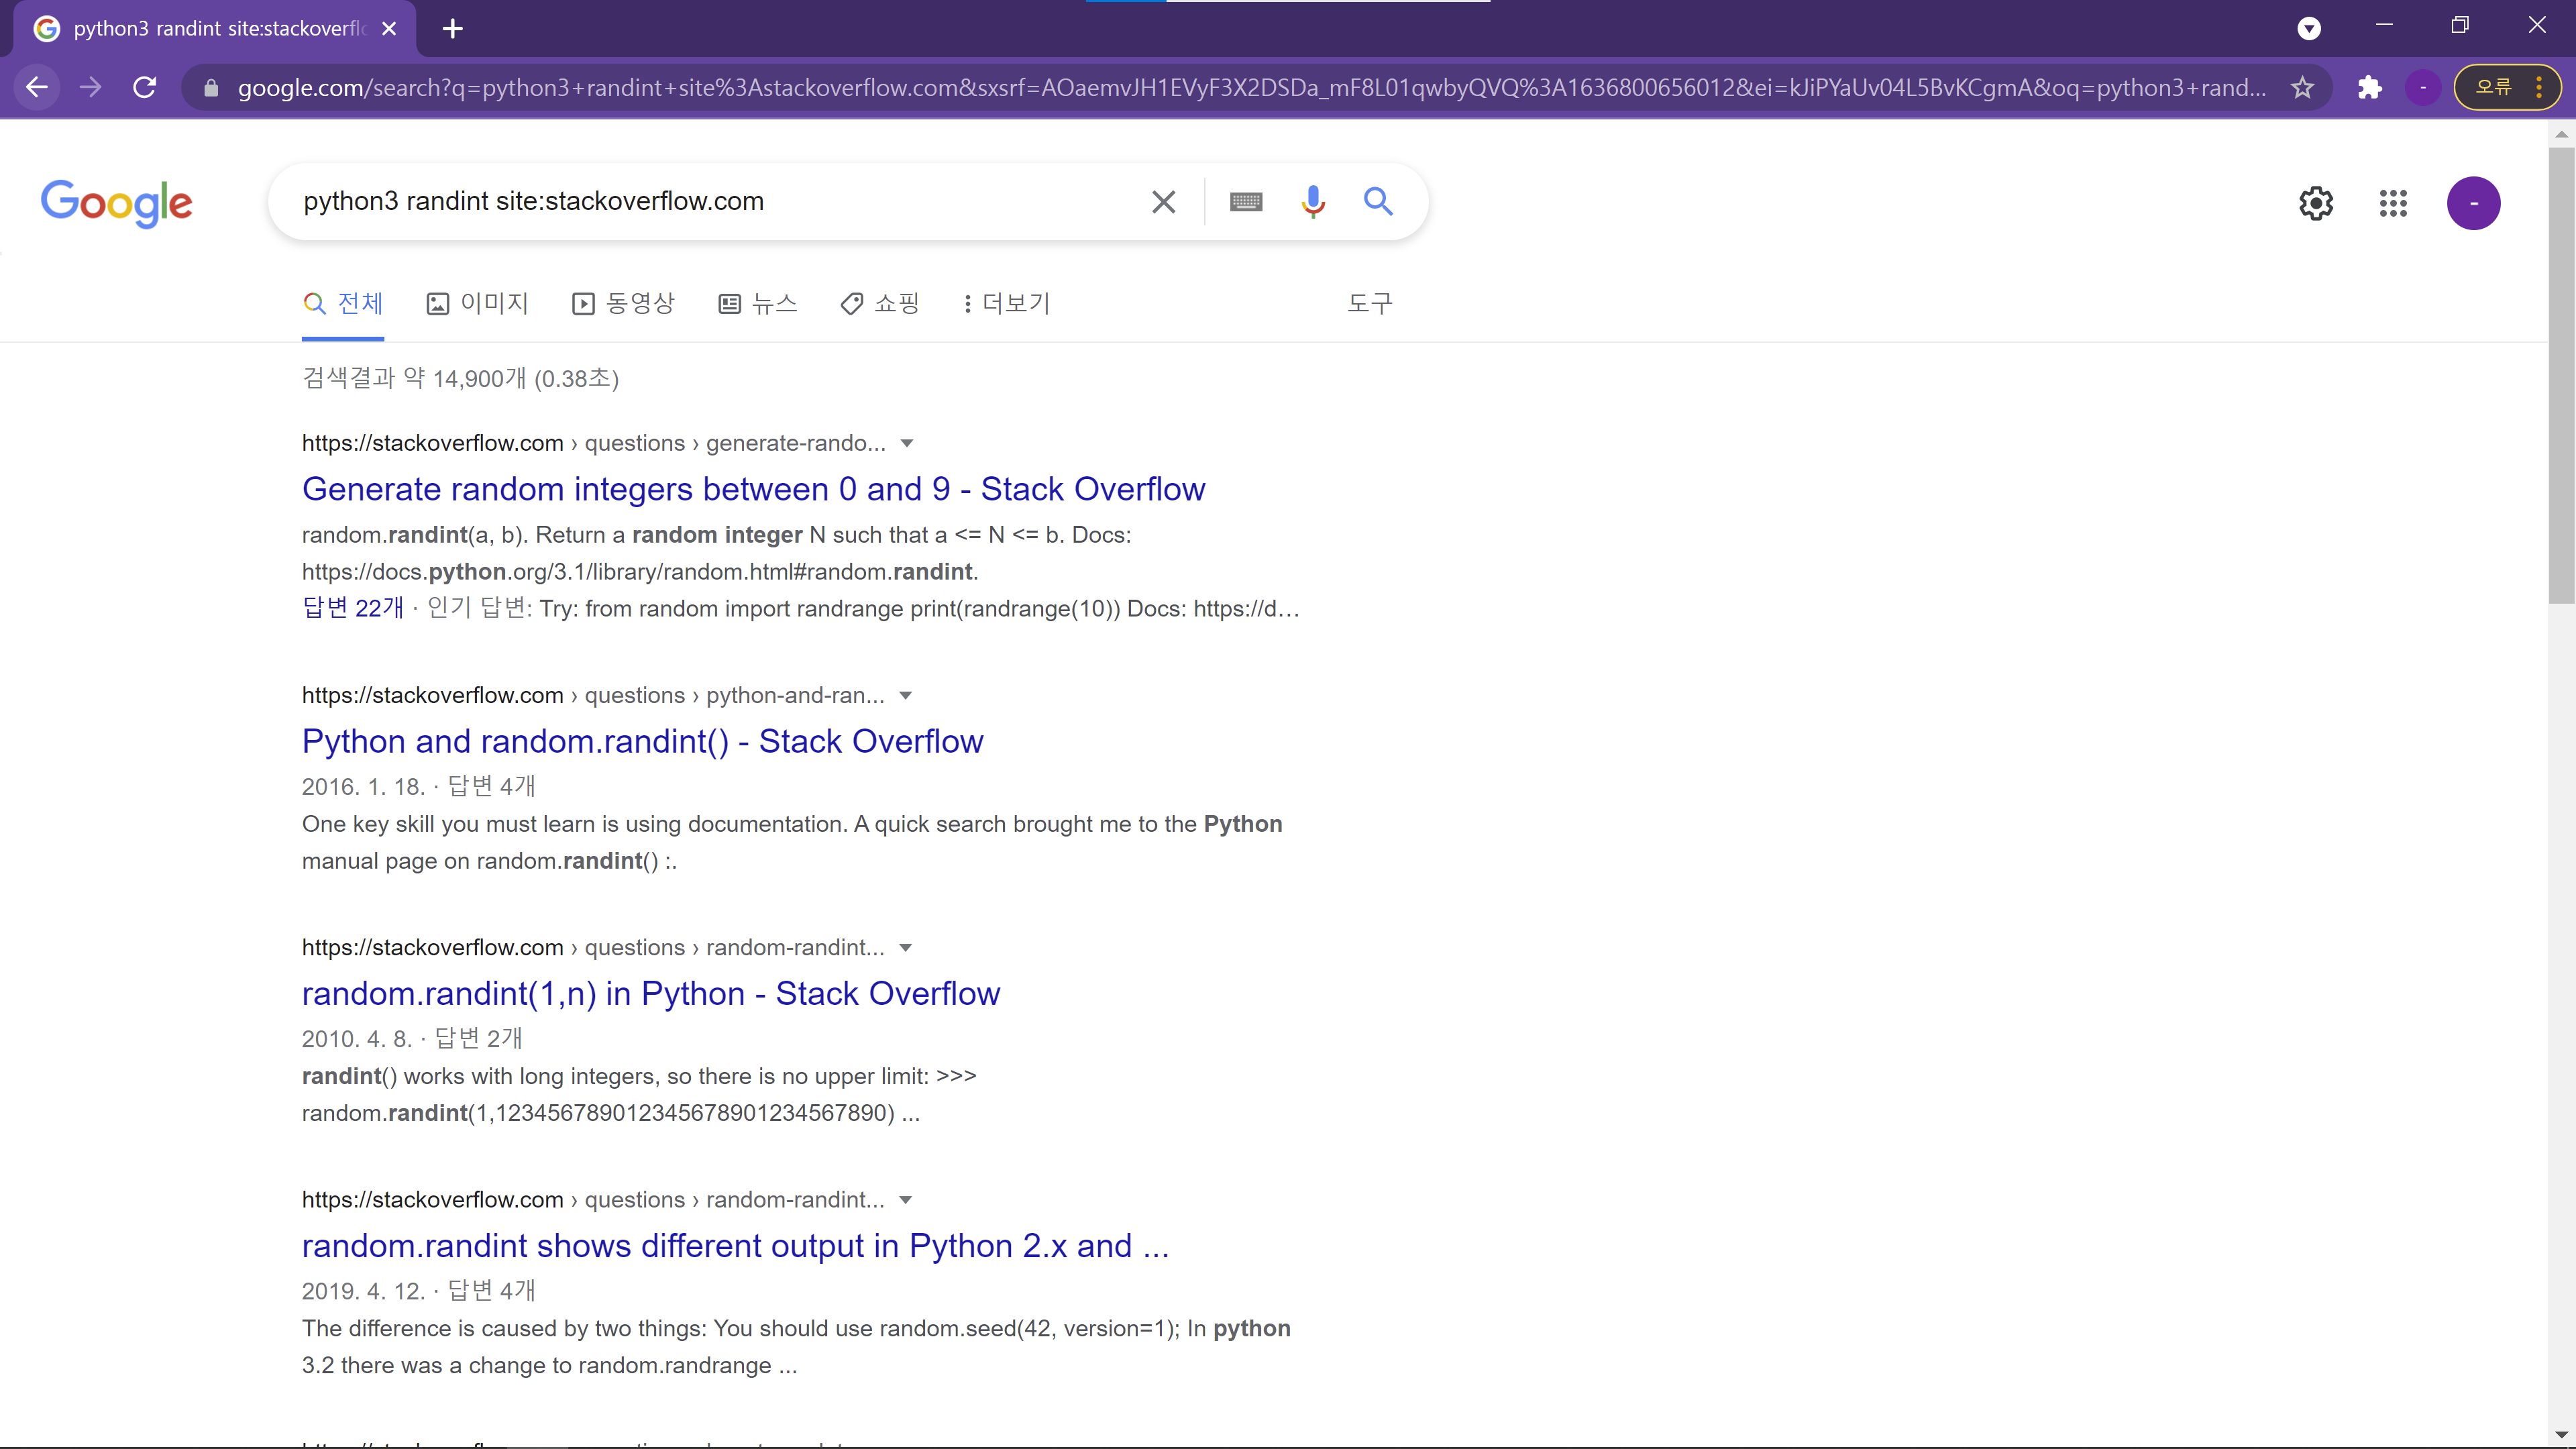Click the 오류 update error button
2576x1449 pixels.
click(x=2508, y=88)
